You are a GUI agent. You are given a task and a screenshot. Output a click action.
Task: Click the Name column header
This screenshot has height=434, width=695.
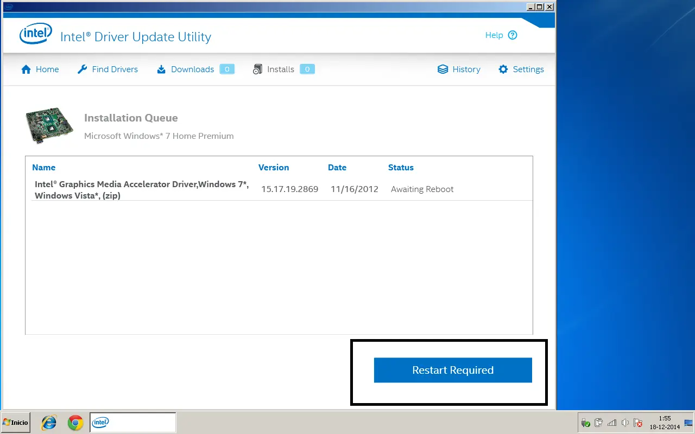click(x=44, y=168)
